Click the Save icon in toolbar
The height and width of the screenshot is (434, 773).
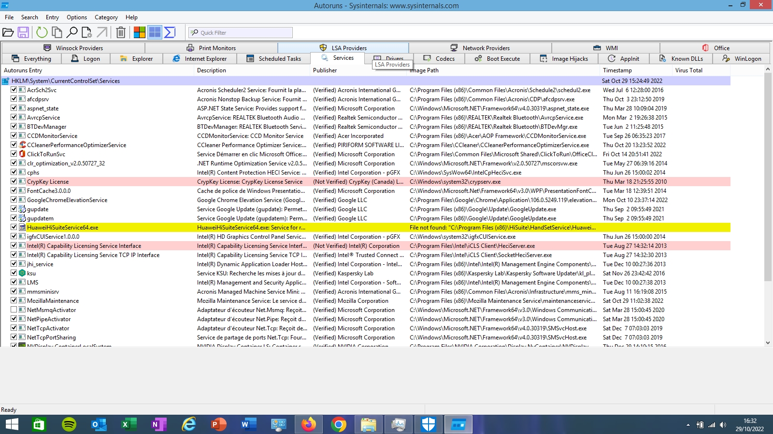click(x=23, y=32)
